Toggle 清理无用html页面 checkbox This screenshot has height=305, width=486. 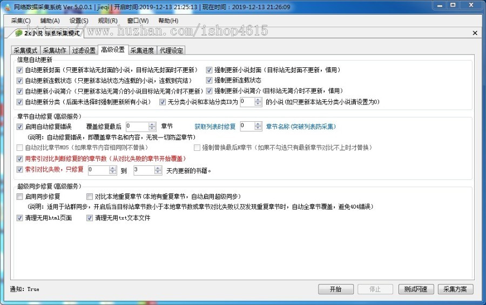tap(19, 218)
